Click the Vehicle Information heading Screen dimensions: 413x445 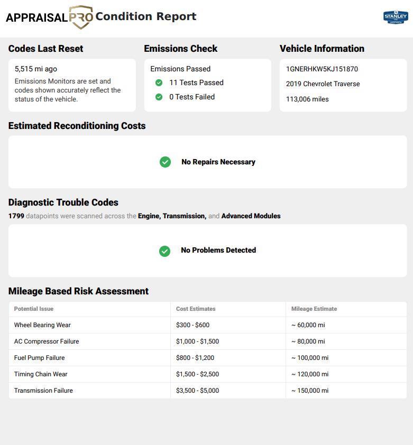point(322,49)
